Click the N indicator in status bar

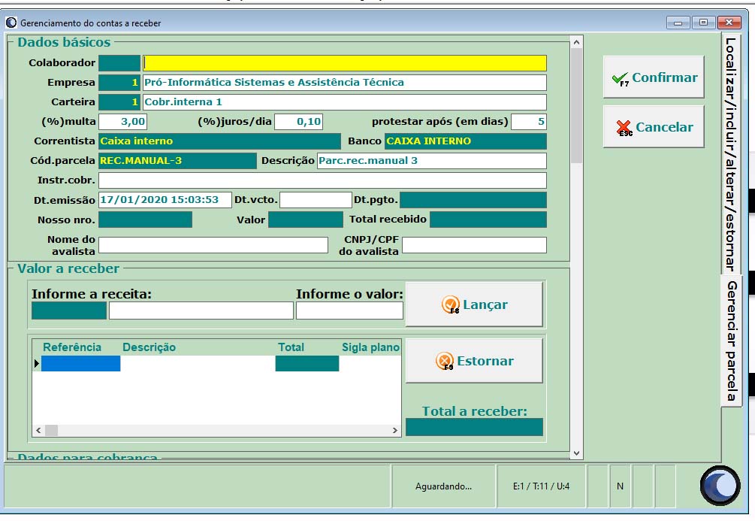621,486
